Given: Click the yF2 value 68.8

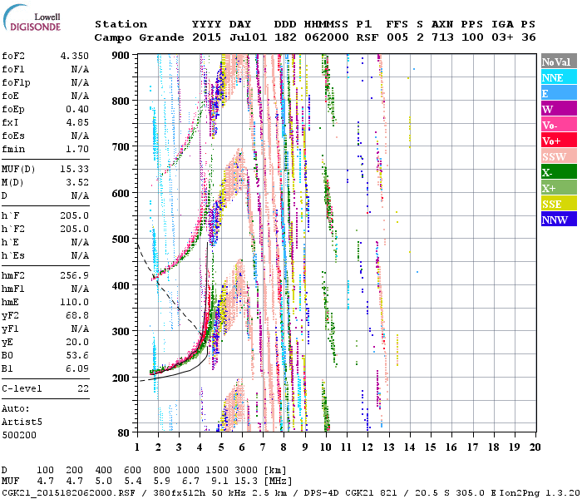Looking at the screenshot, I should point(77,315).
